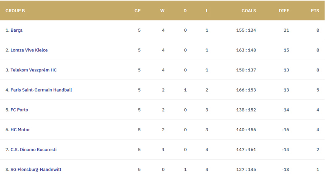Click the L losses column header

coord(207,11)
